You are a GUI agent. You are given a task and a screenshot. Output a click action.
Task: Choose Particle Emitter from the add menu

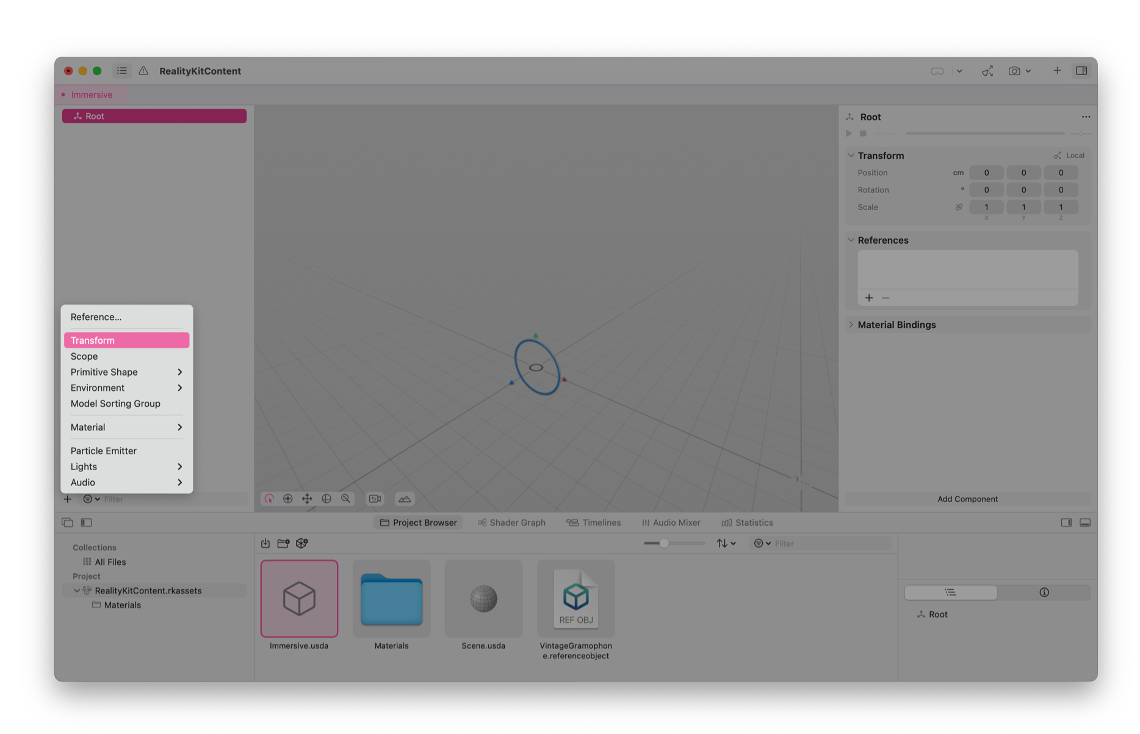pos(104,451)
